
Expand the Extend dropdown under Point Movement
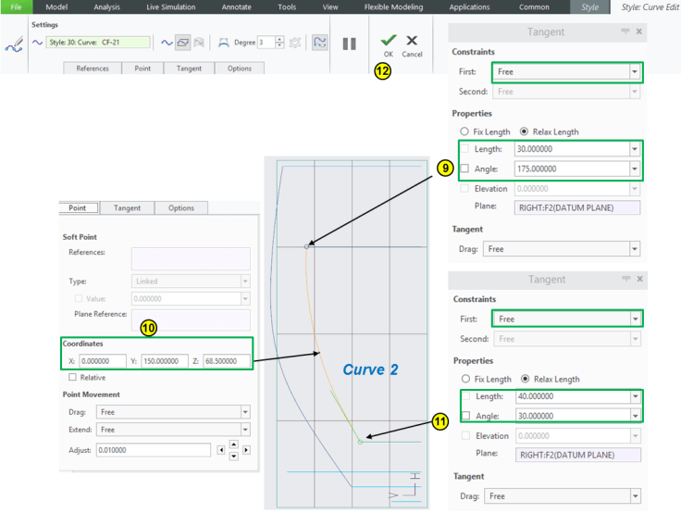tap(244, 430)
